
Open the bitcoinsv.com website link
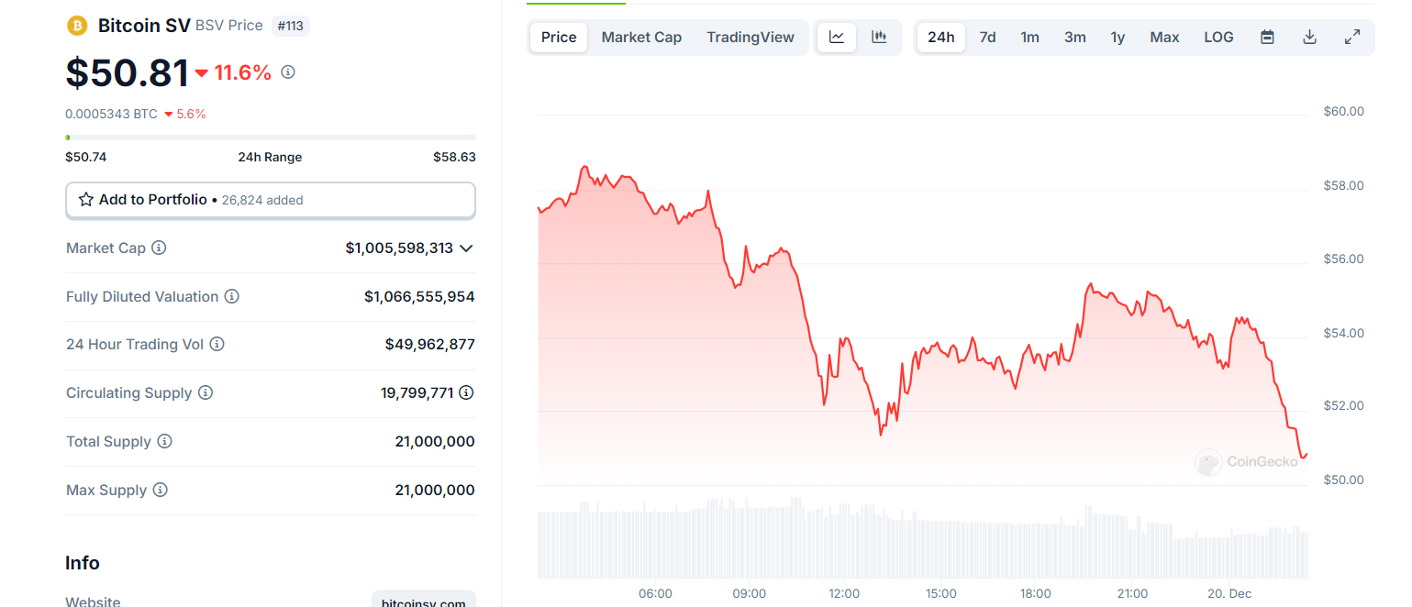tap(424, 601)
